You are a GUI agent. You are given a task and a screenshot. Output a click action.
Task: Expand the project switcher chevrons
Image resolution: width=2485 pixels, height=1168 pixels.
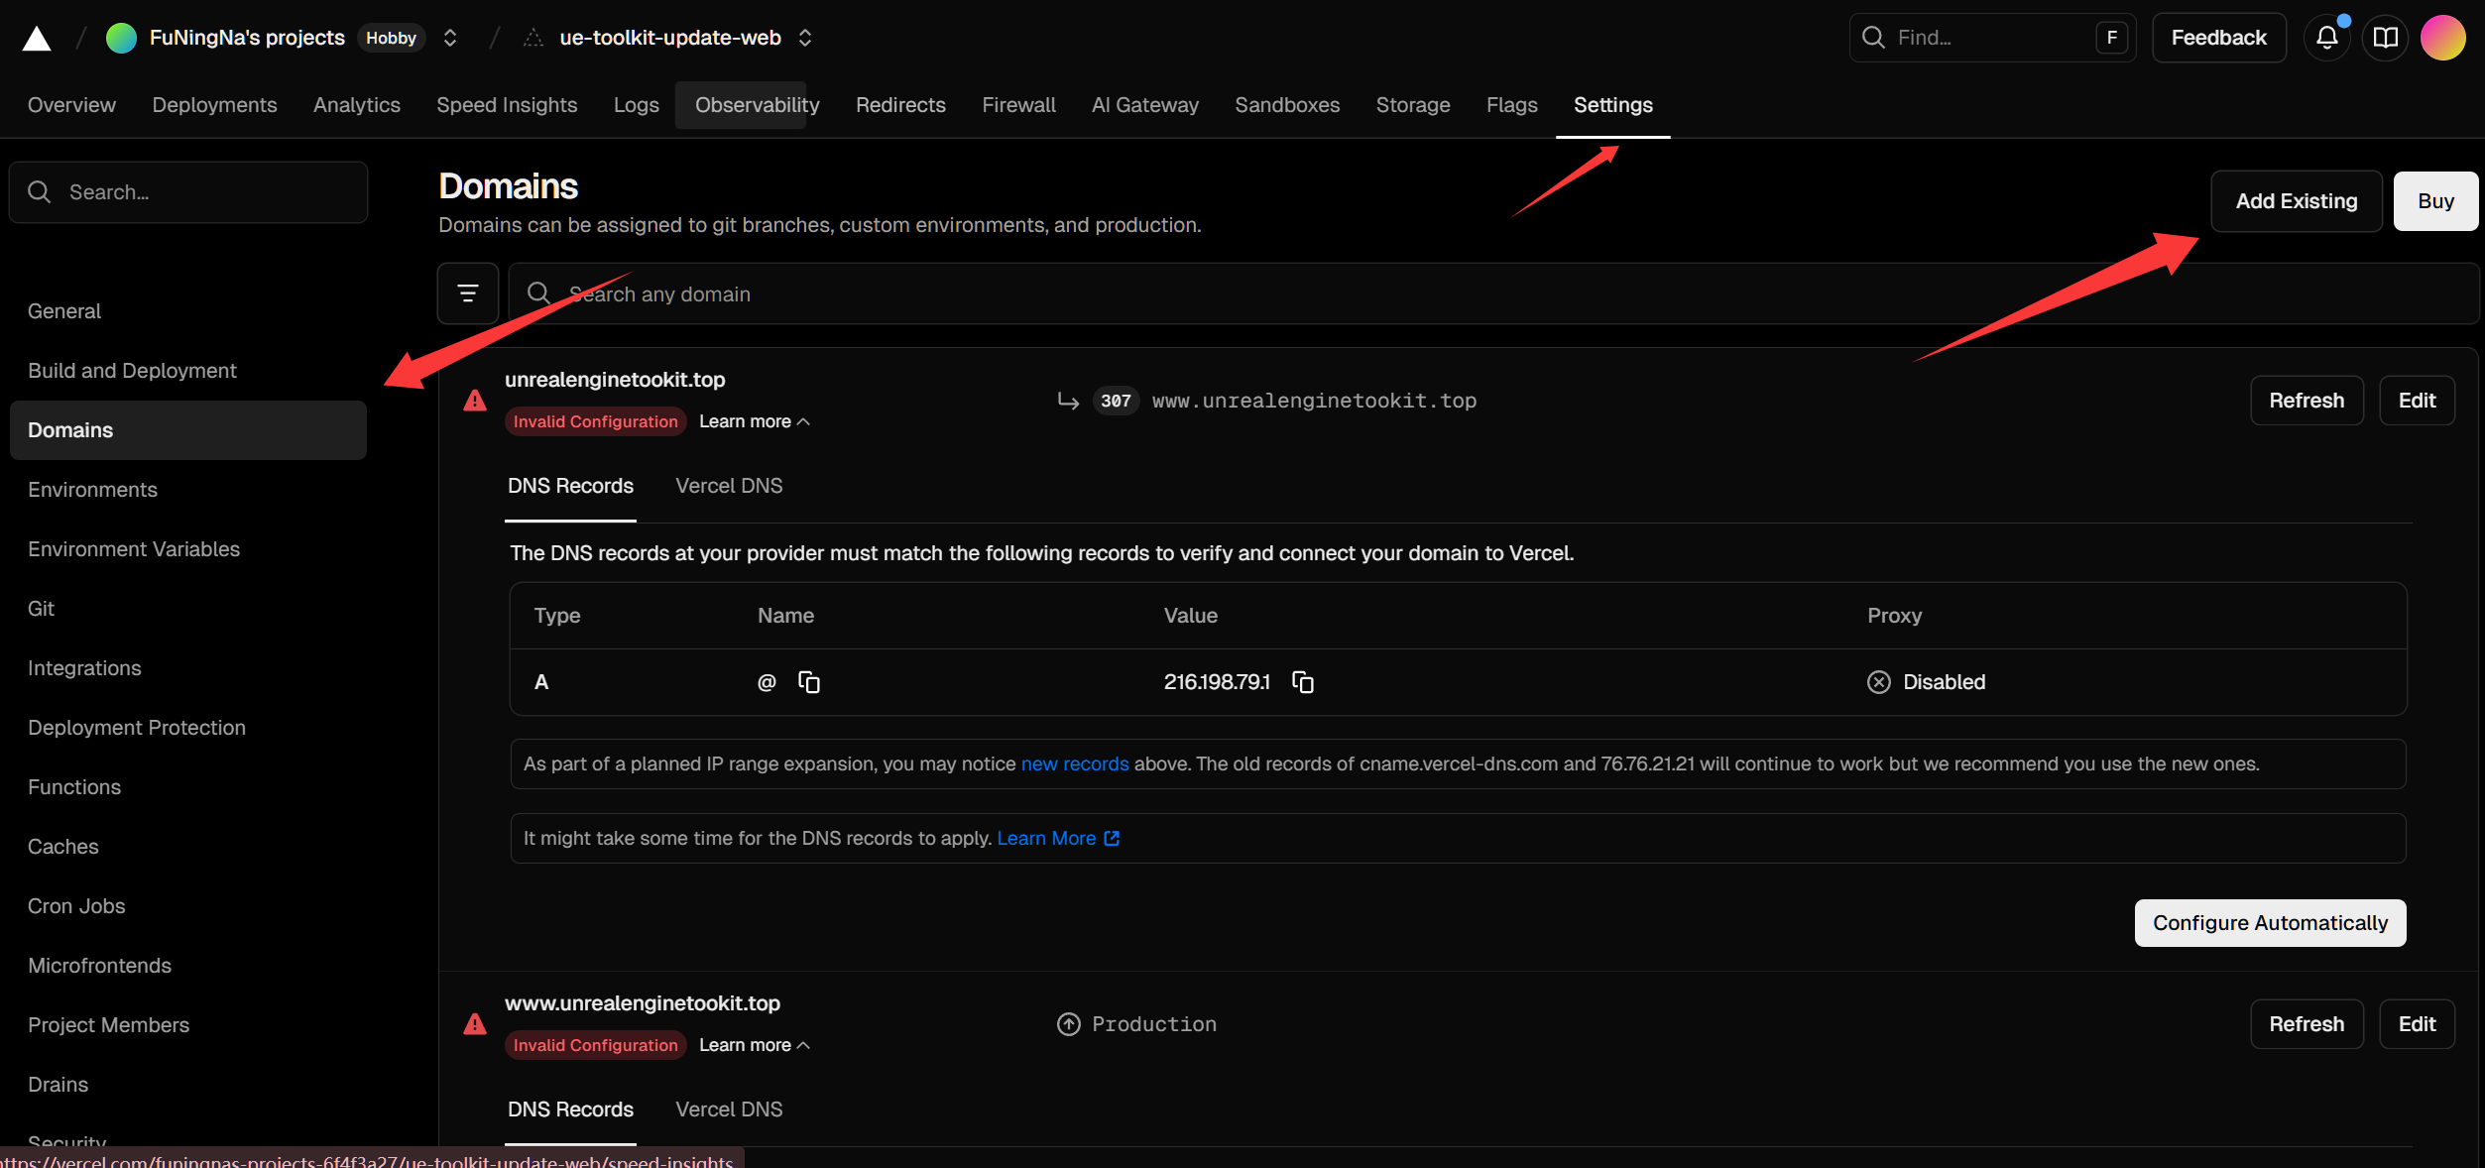tap(805, 39)
